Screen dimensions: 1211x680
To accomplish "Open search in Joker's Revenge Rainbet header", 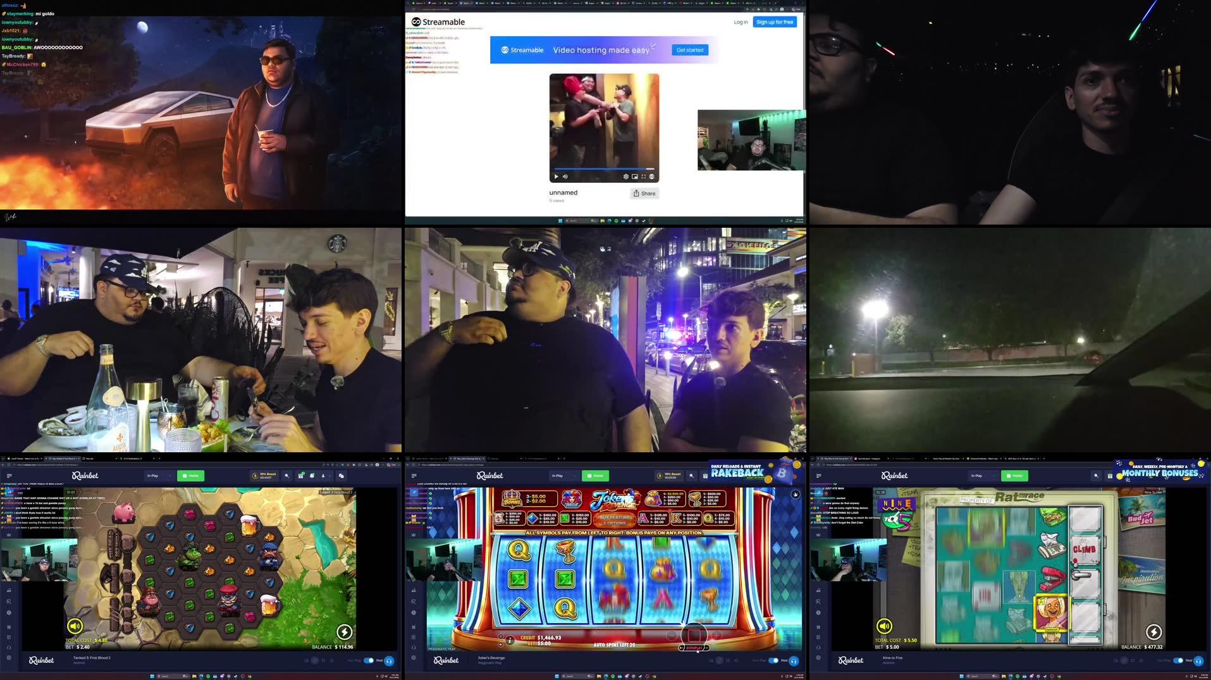I will click(x=692, y=476).
